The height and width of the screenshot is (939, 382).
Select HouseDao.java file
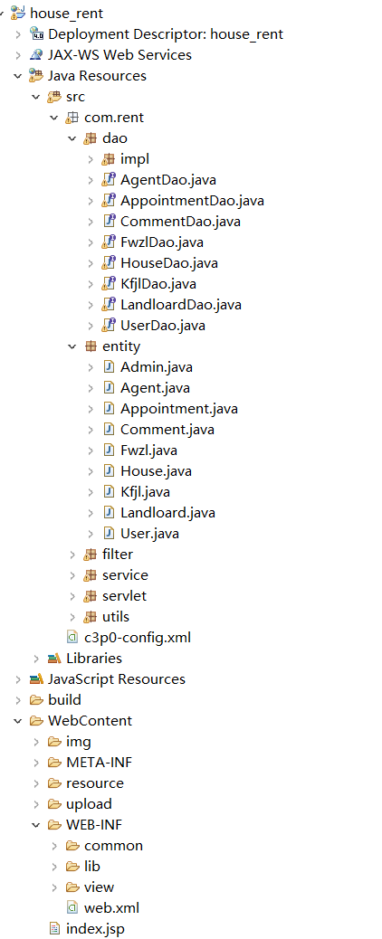coord(169,263)
